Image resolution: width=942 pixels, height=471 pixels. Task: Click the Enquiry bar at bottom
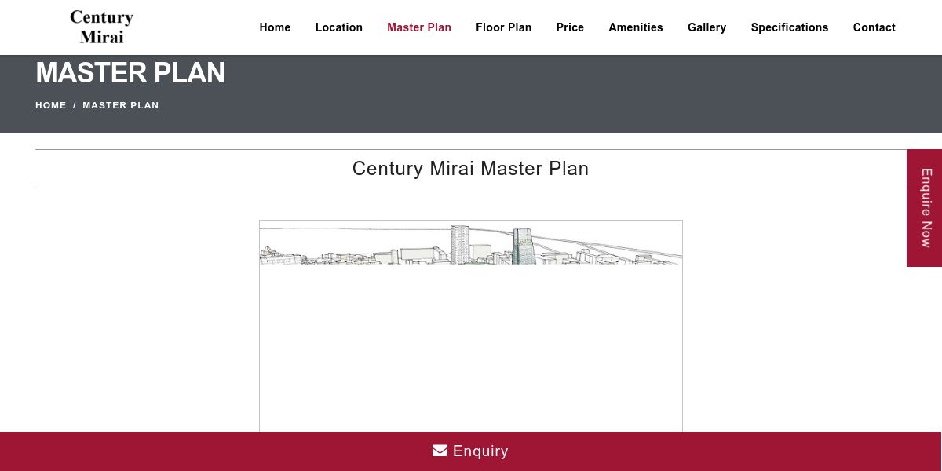(x=471, y=451)
